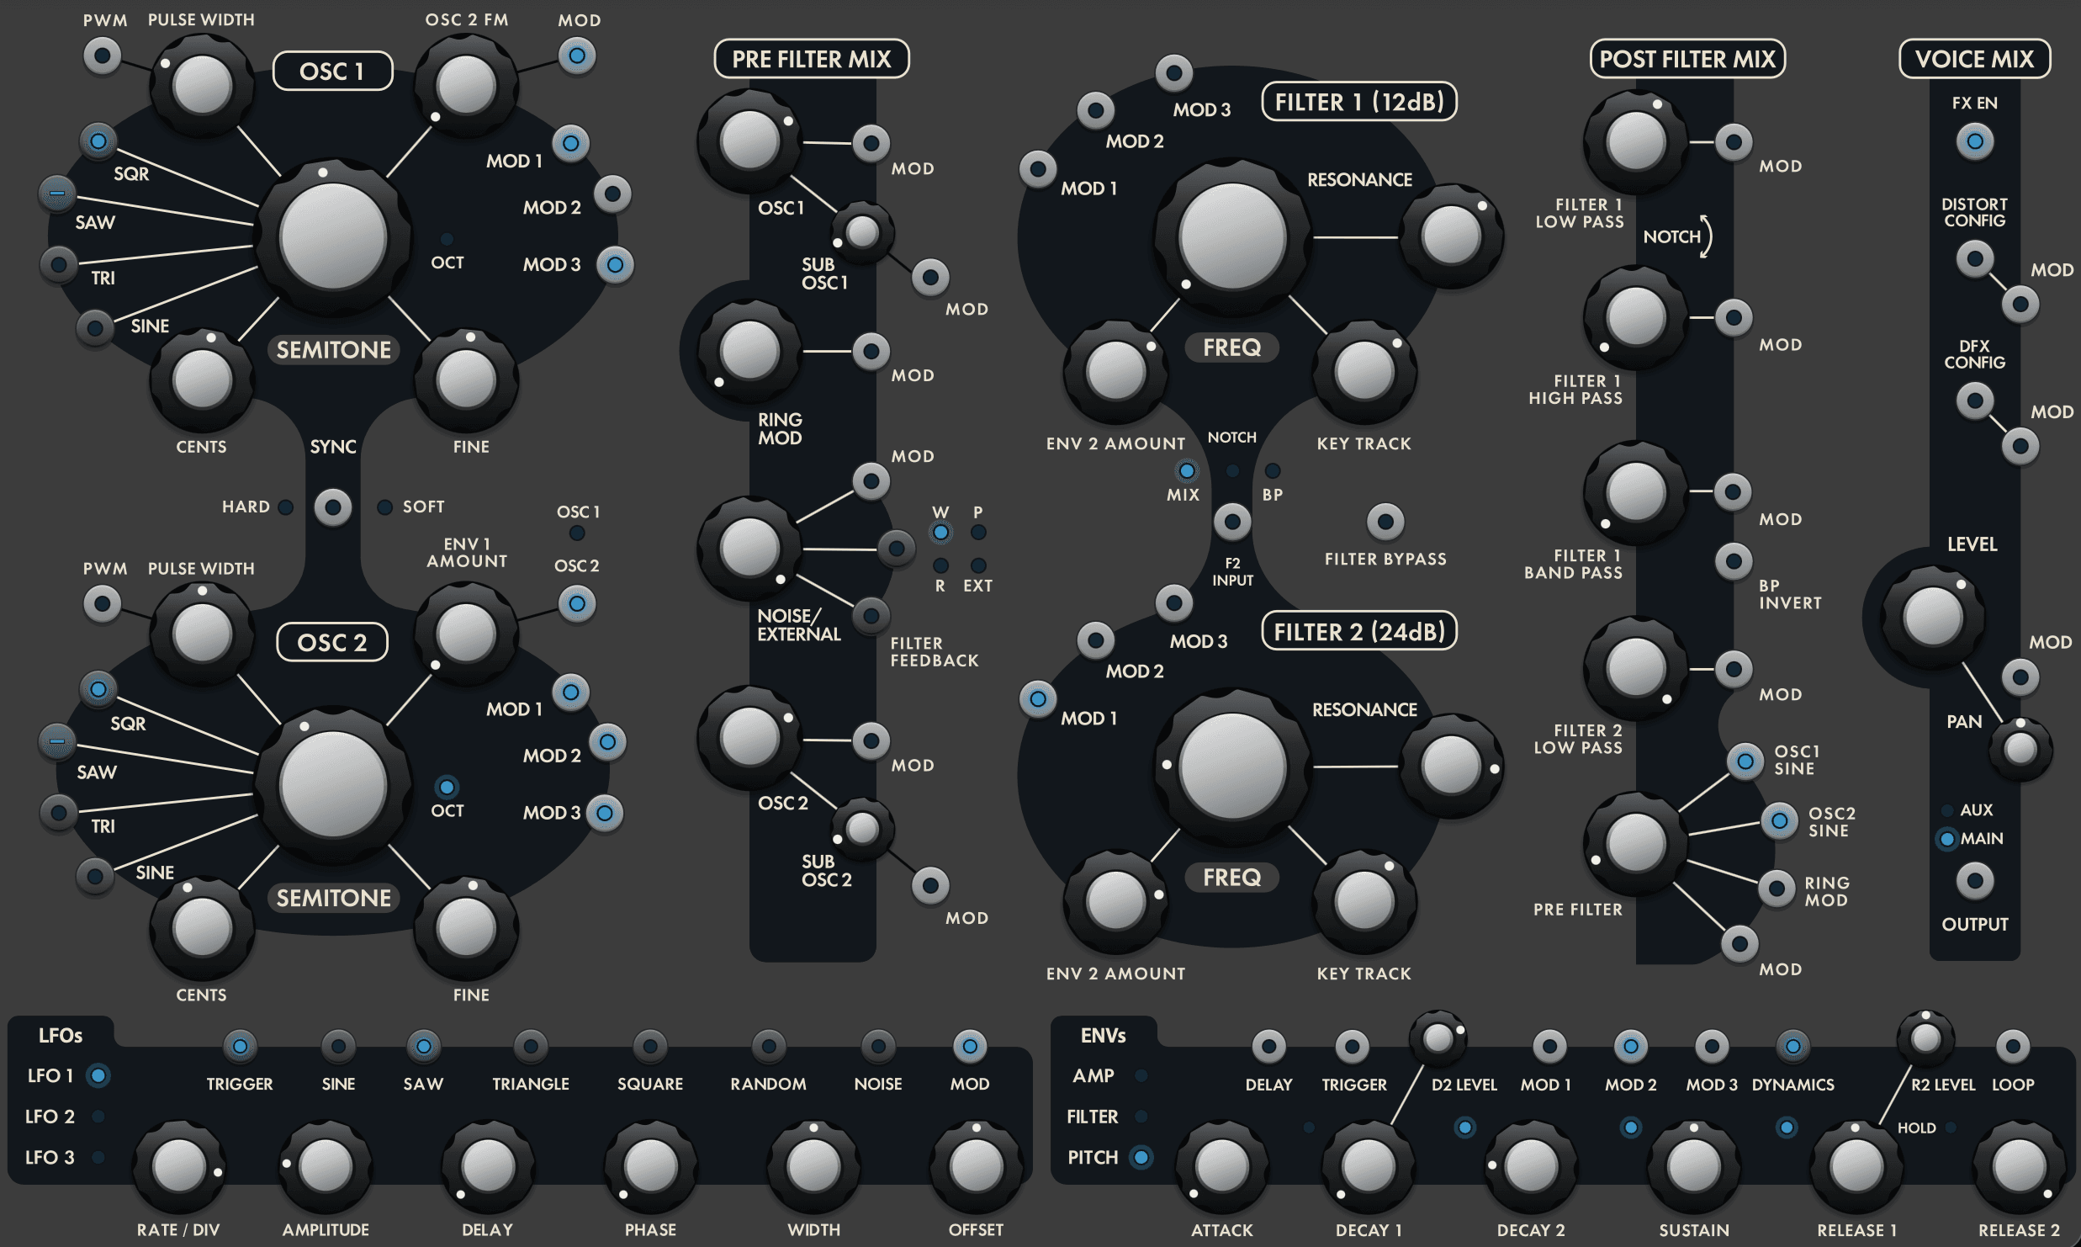The width and height of the screenshot is (2081, 1247).
Task: Enable OSC 1 SINE waveform
Action: 95,327
